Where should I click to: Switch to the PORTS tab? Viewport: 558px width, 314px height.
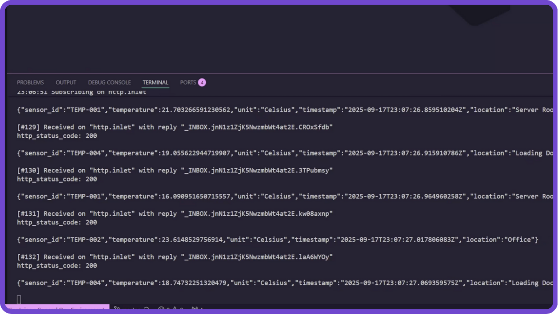click(x=188, y=82)
